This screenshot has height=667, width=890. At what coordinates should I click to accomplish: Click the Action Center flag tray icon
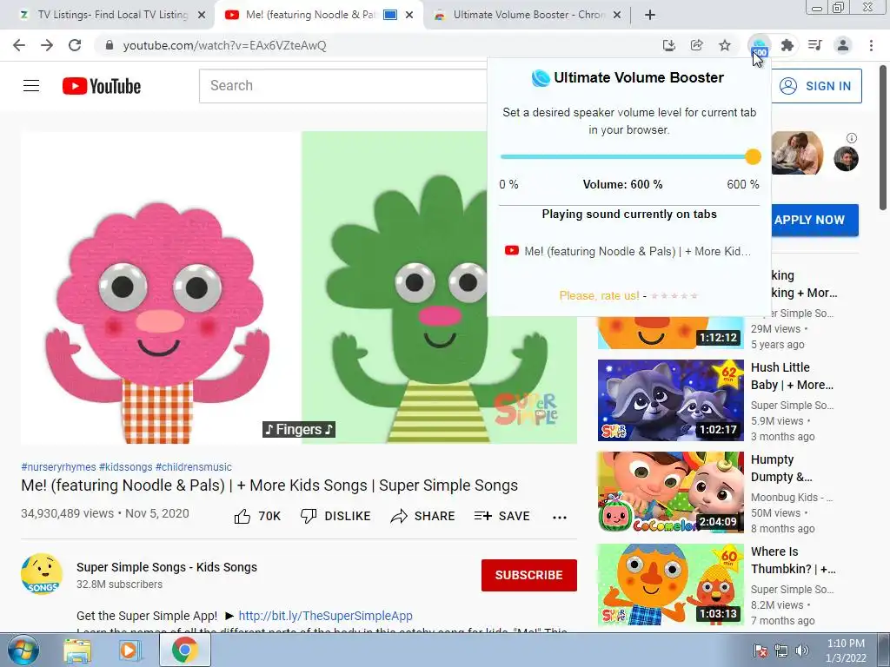[760, 650]
